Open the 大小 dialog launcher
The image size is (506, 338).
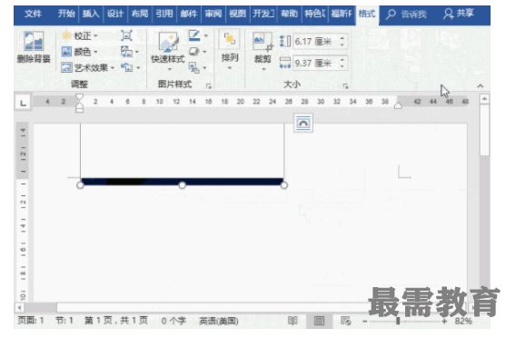[345, 86]
